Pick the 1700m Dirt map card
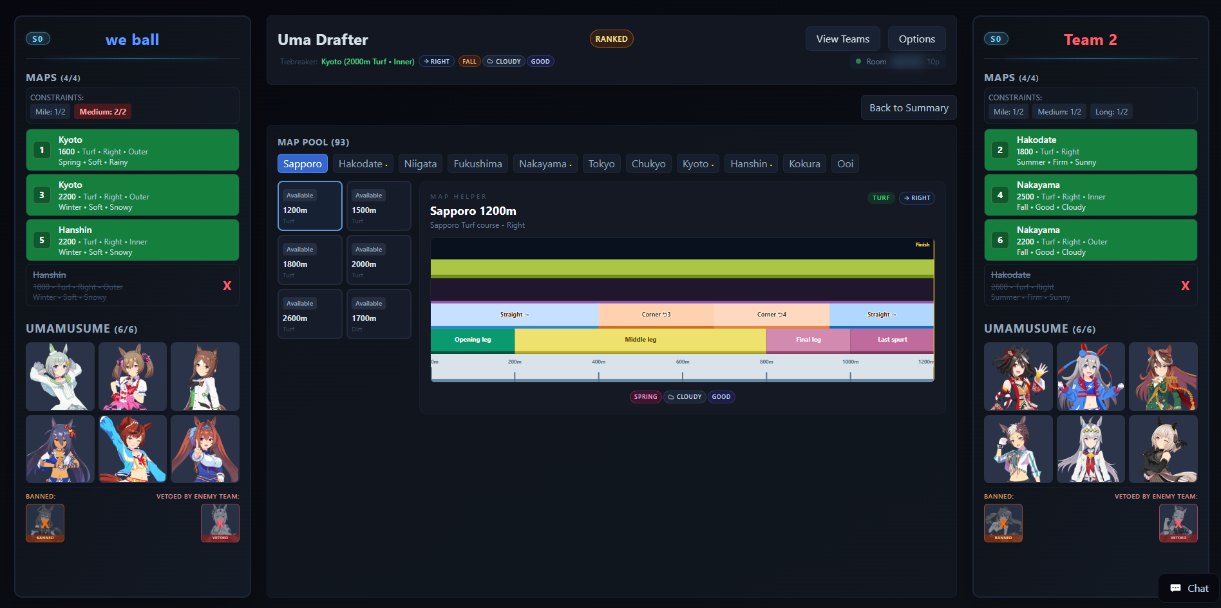 tap(379, 313)
